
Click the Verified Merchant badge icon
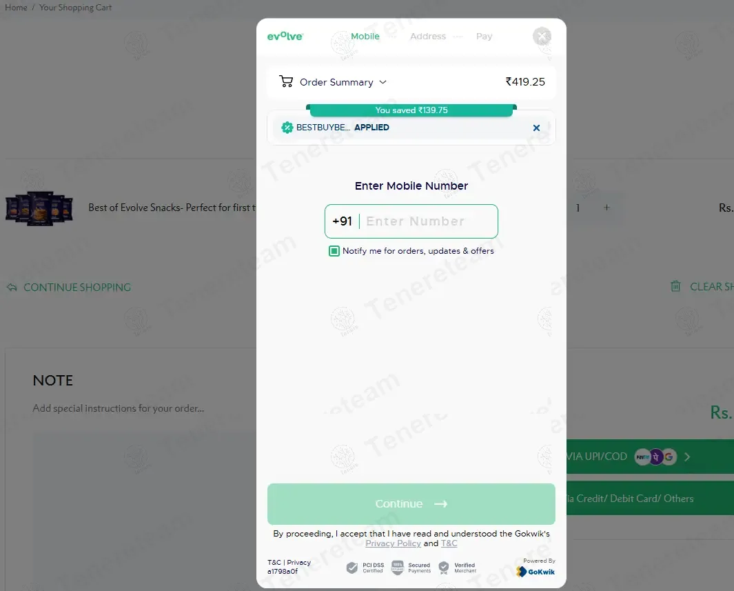coord(444,568)
